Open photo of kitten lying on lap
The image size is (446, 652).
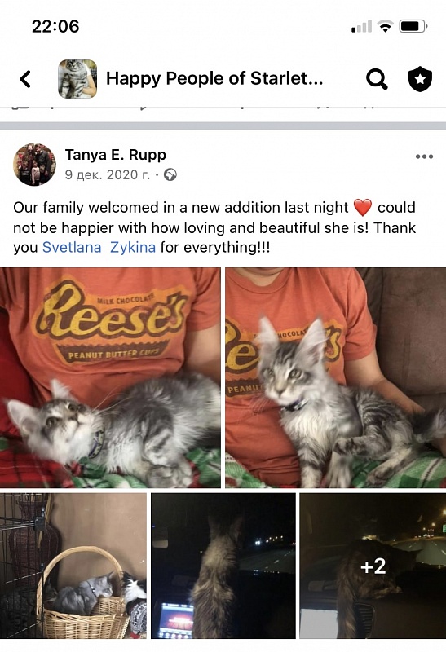pyautogui.click(x=110, y=377)
